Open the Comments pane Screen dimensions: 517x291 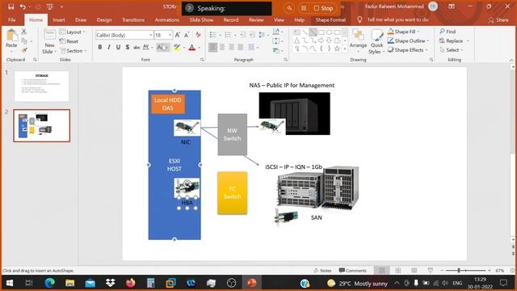(x=352, y=271)
